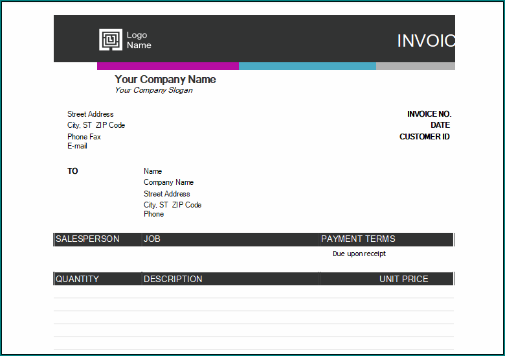The width and height of the screenshot is (505, 356).
Task: Select recipient 'City, ST ZIP Code' line above Phone
Action: click(172, 205)
